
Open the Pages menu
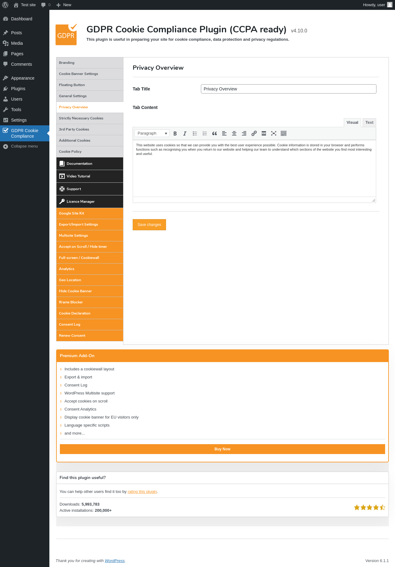coord(25,54)
